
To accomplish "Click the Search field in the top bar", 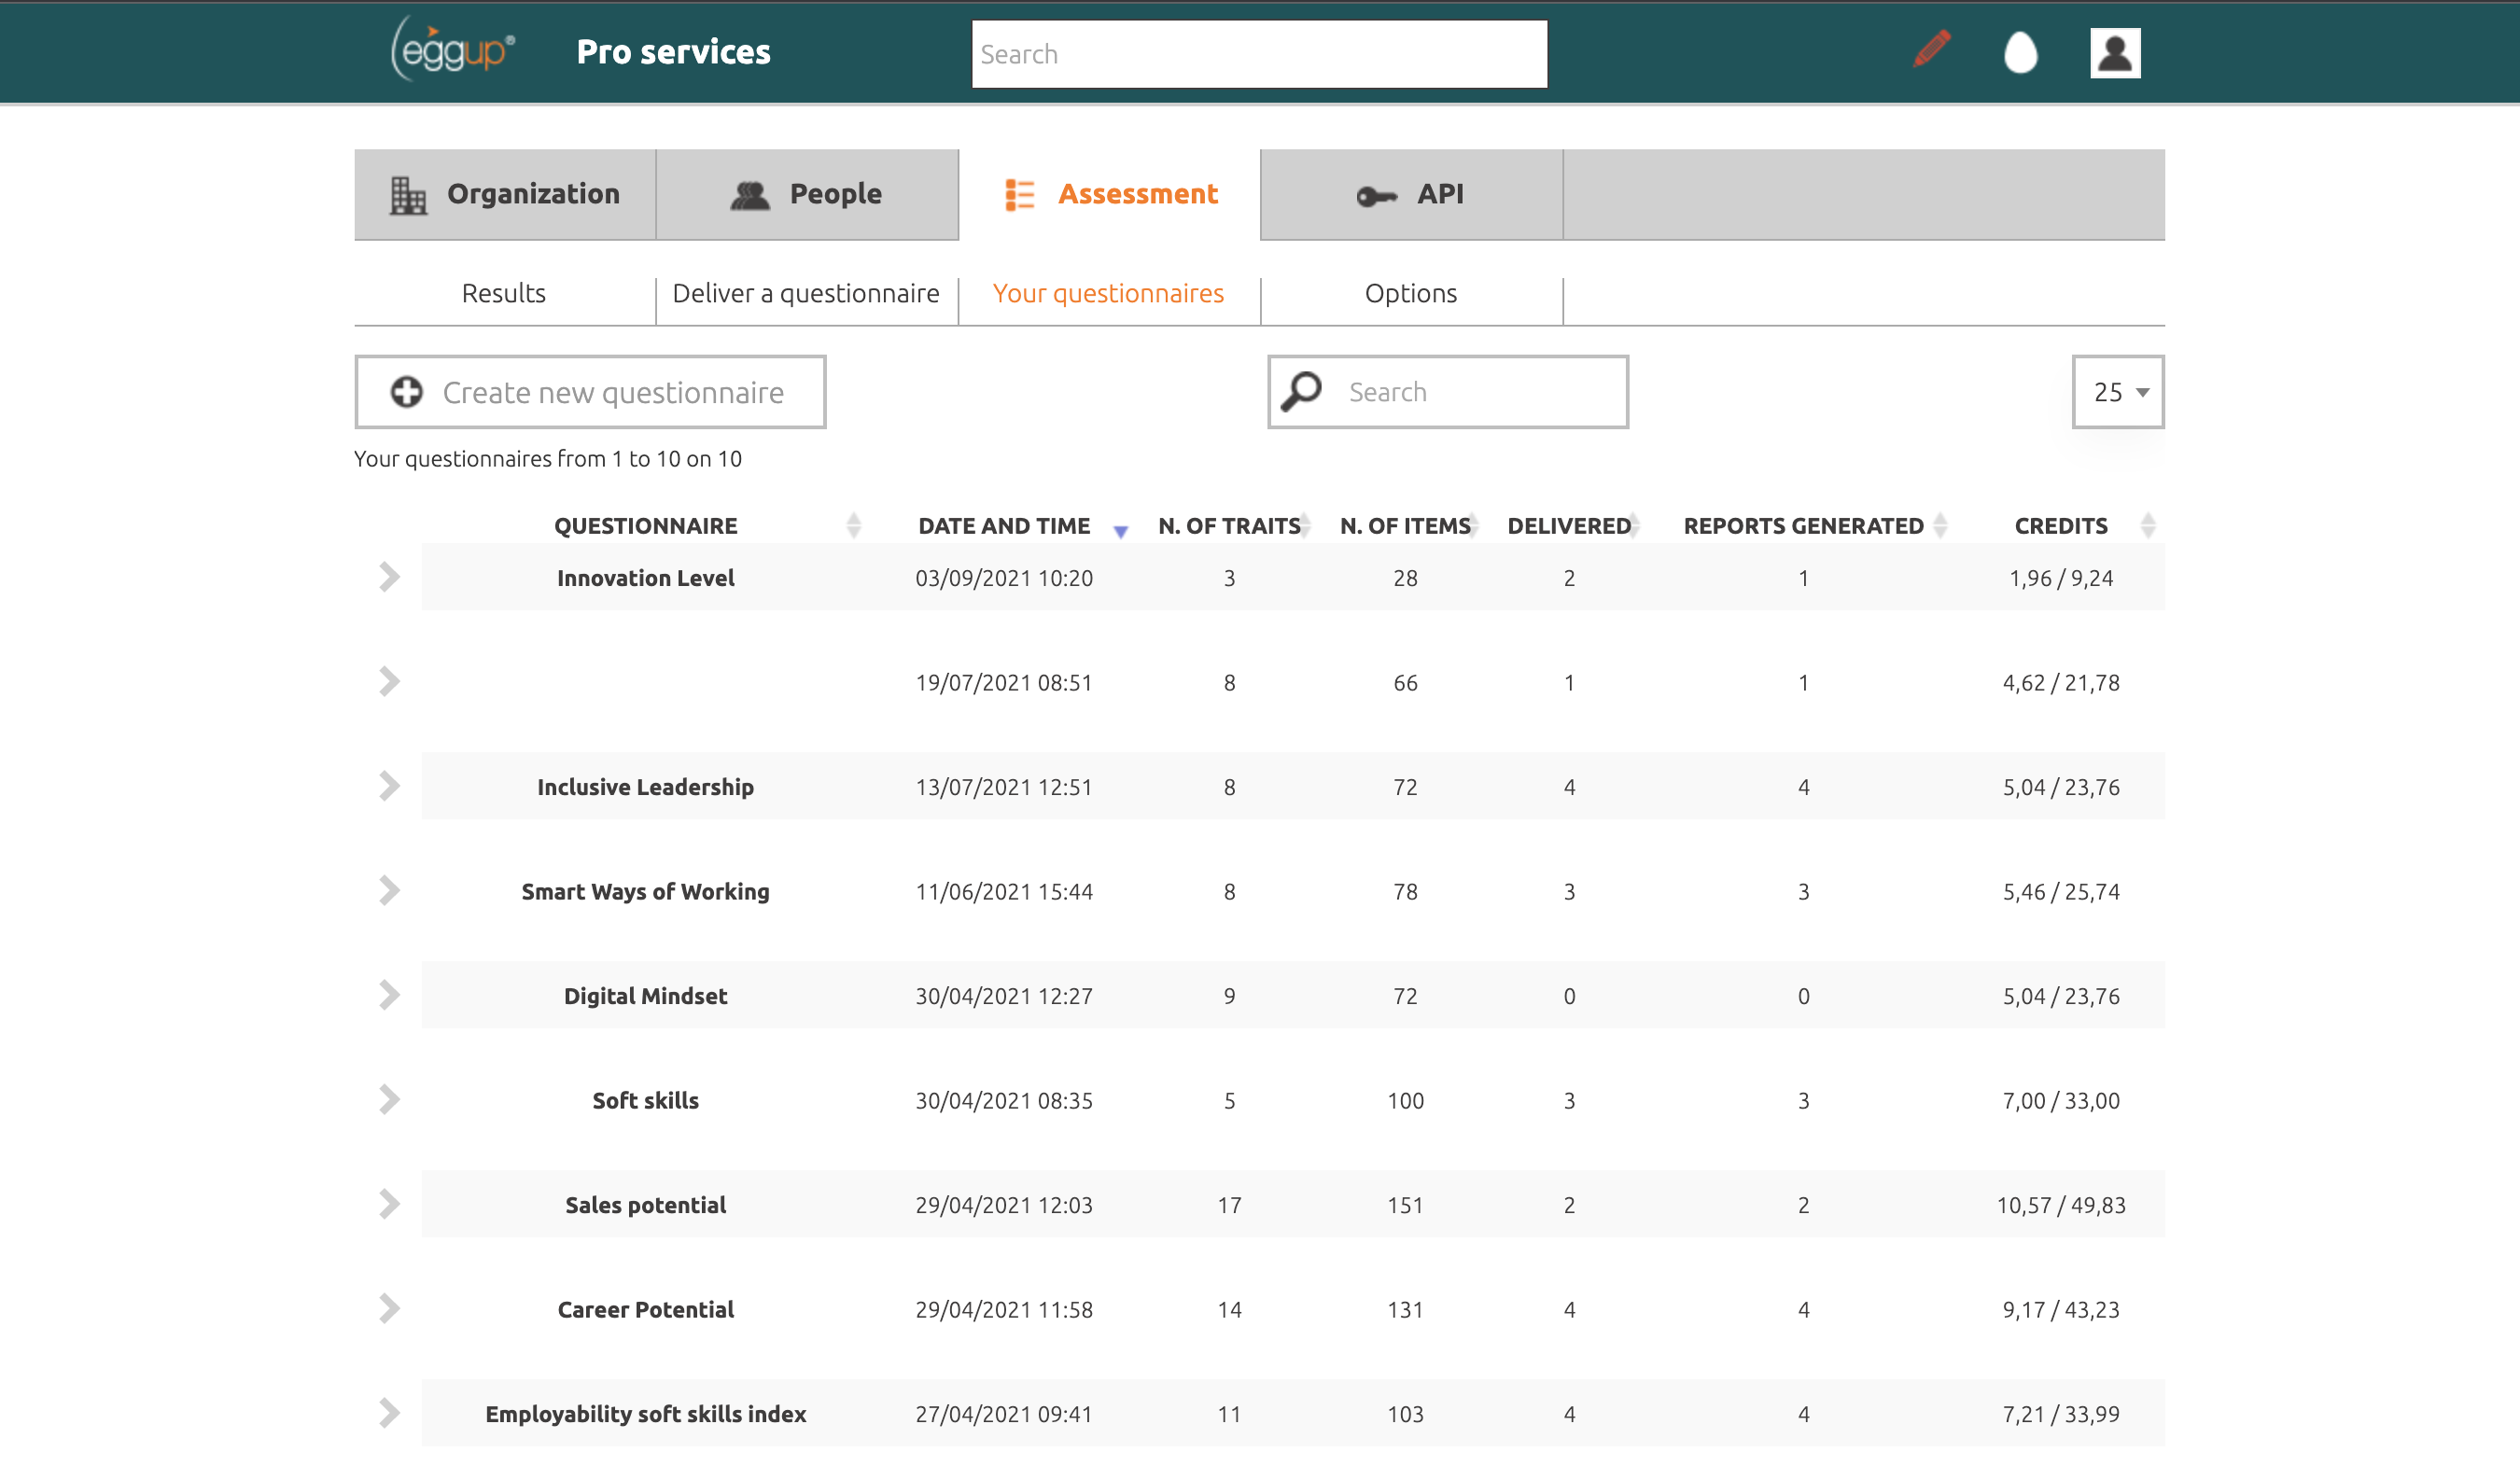I will pyautogui.click(x=1257, y=53).
